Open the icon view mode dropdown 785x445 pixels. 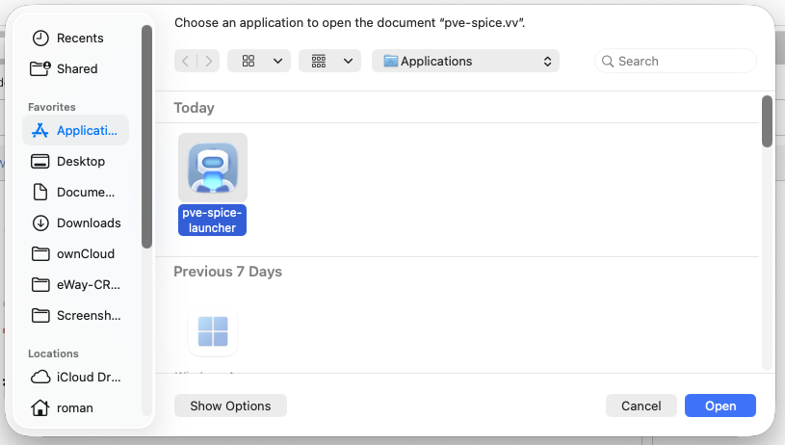click(259, 61)
